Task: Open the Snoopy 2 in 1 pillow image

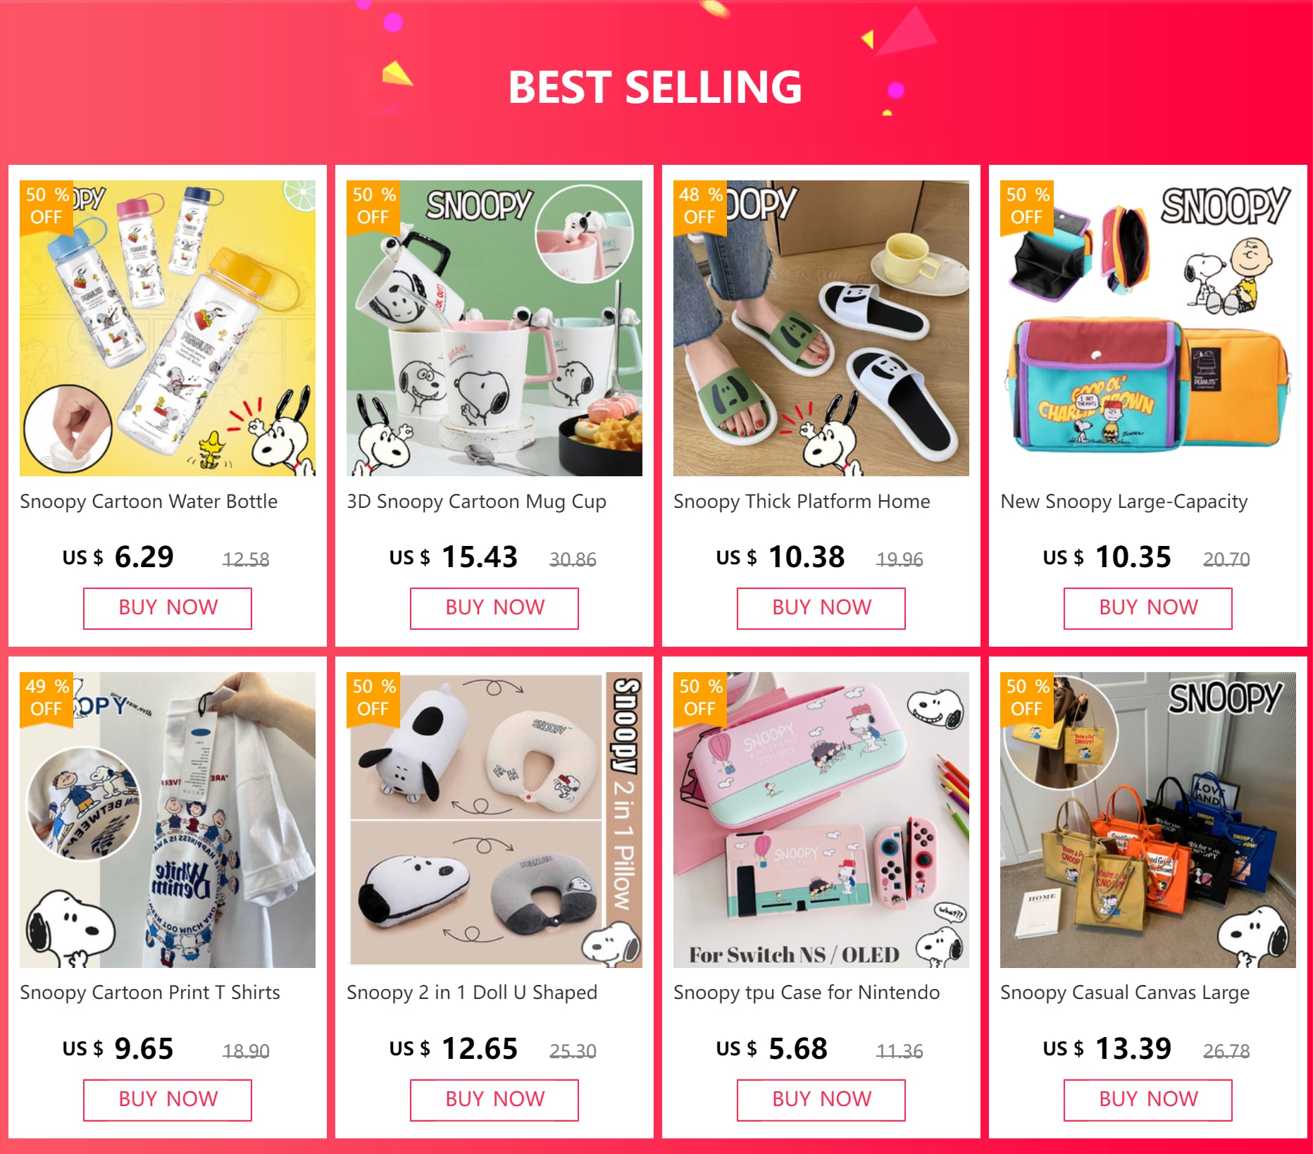Action: 494,820
